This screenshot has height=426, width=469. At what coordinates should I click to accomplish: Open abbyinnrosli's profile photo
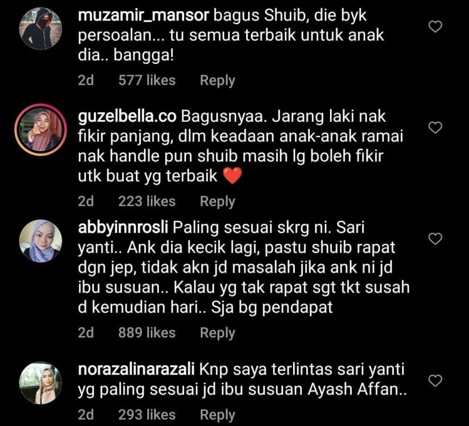[40, 241]
